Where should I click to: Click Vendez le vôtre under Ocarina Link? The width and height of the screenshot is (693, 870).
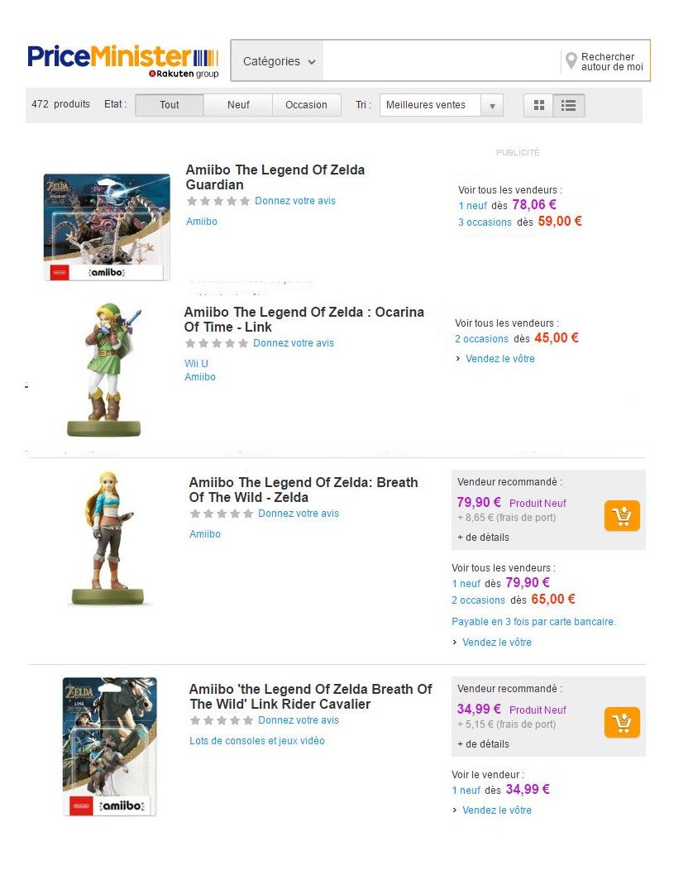500,358
